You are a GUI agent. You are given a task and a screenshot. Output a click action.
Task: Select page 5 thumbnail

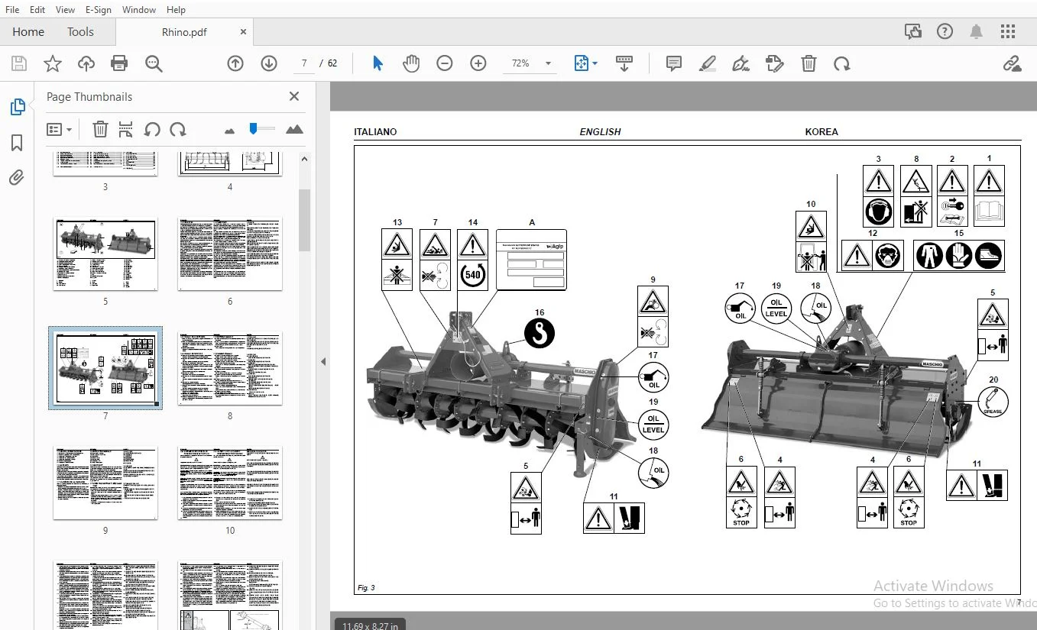105,255
